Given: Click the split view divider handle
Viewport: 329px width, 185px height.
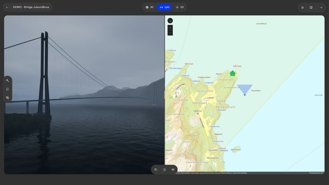Looking at the screenshot, I should [x=164, y=95].
